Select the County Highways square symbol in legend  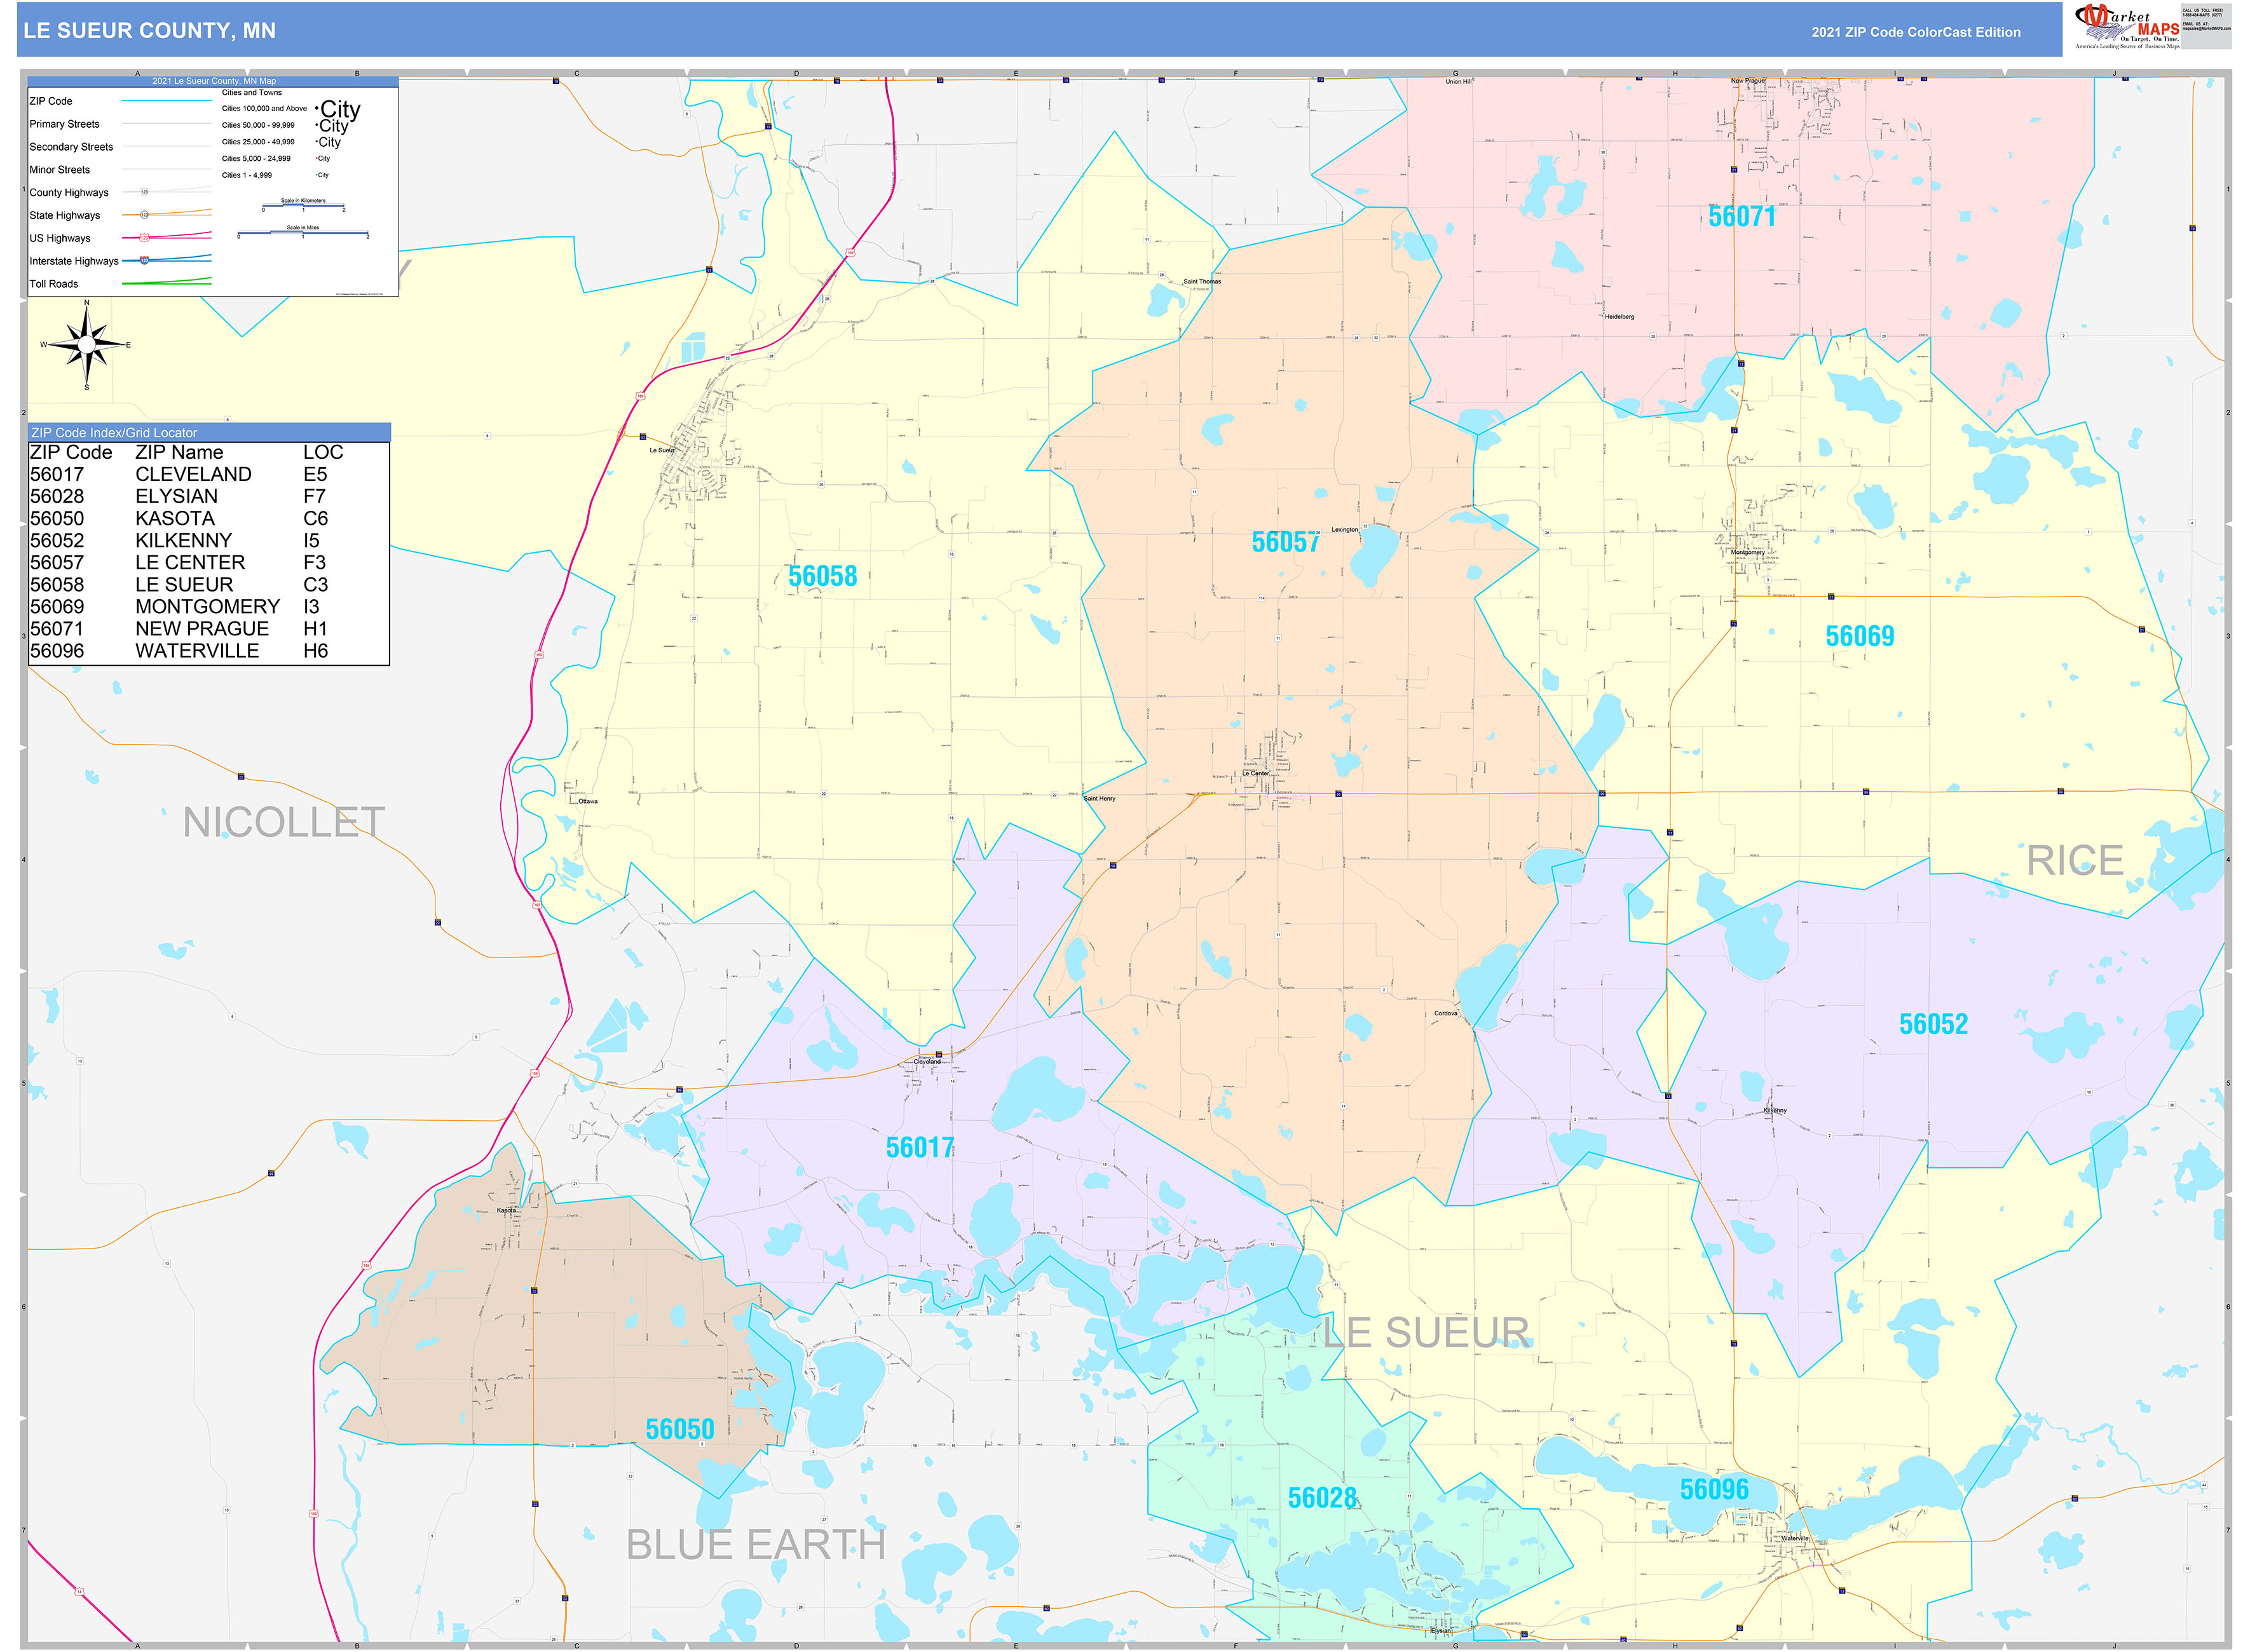144,192
